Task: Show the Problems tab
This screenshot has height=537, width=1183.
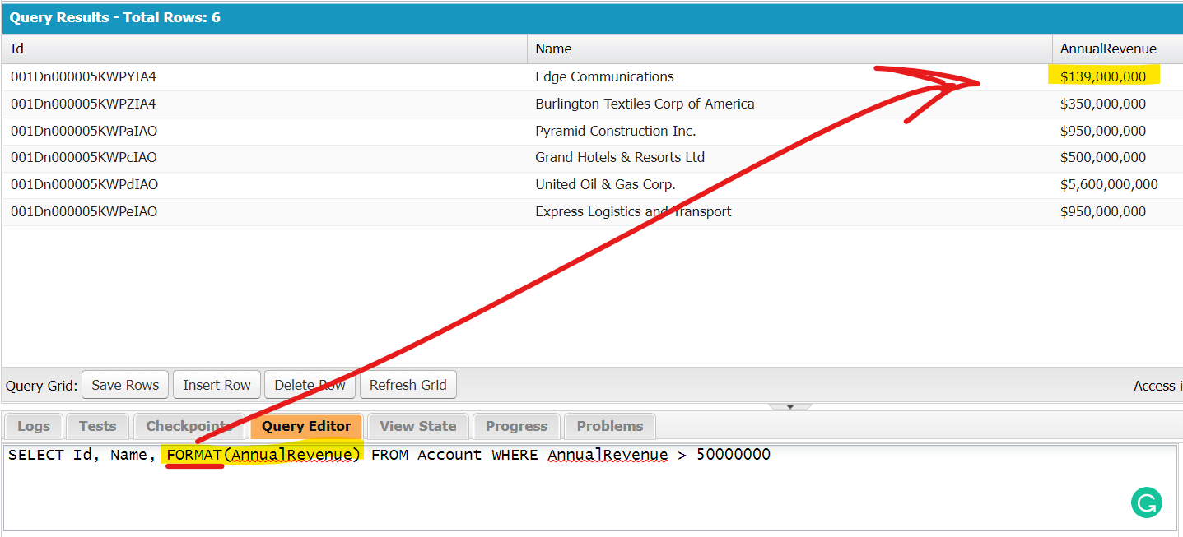Action: [609, 426]
